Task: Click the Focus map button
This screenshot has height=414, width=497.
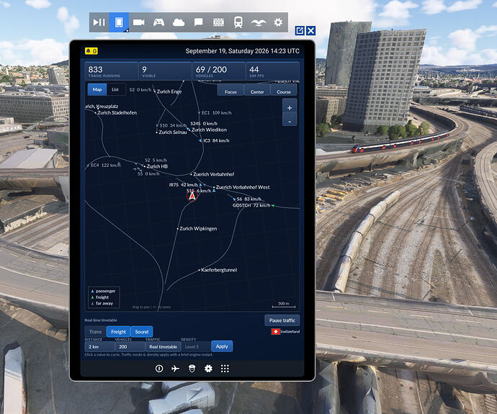Action: (230, 91)
